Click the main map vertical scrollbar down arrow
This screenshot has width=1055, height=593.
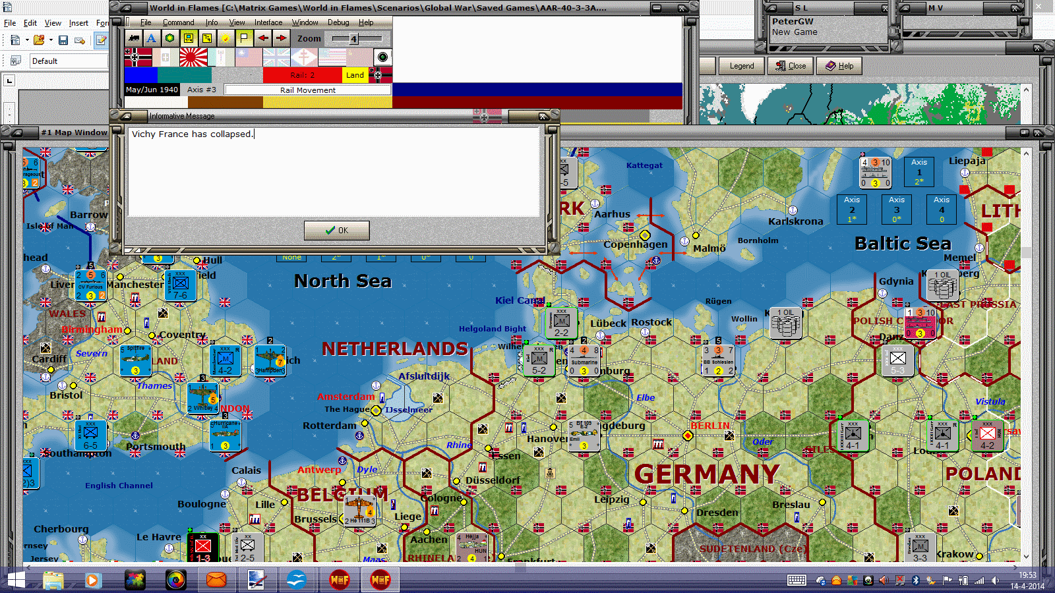tap(1026, 557)
